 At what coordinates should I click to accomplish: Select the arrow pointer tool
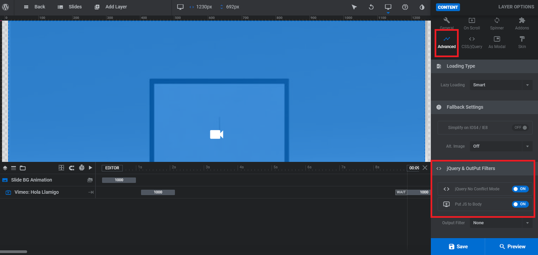click(354, 7)
